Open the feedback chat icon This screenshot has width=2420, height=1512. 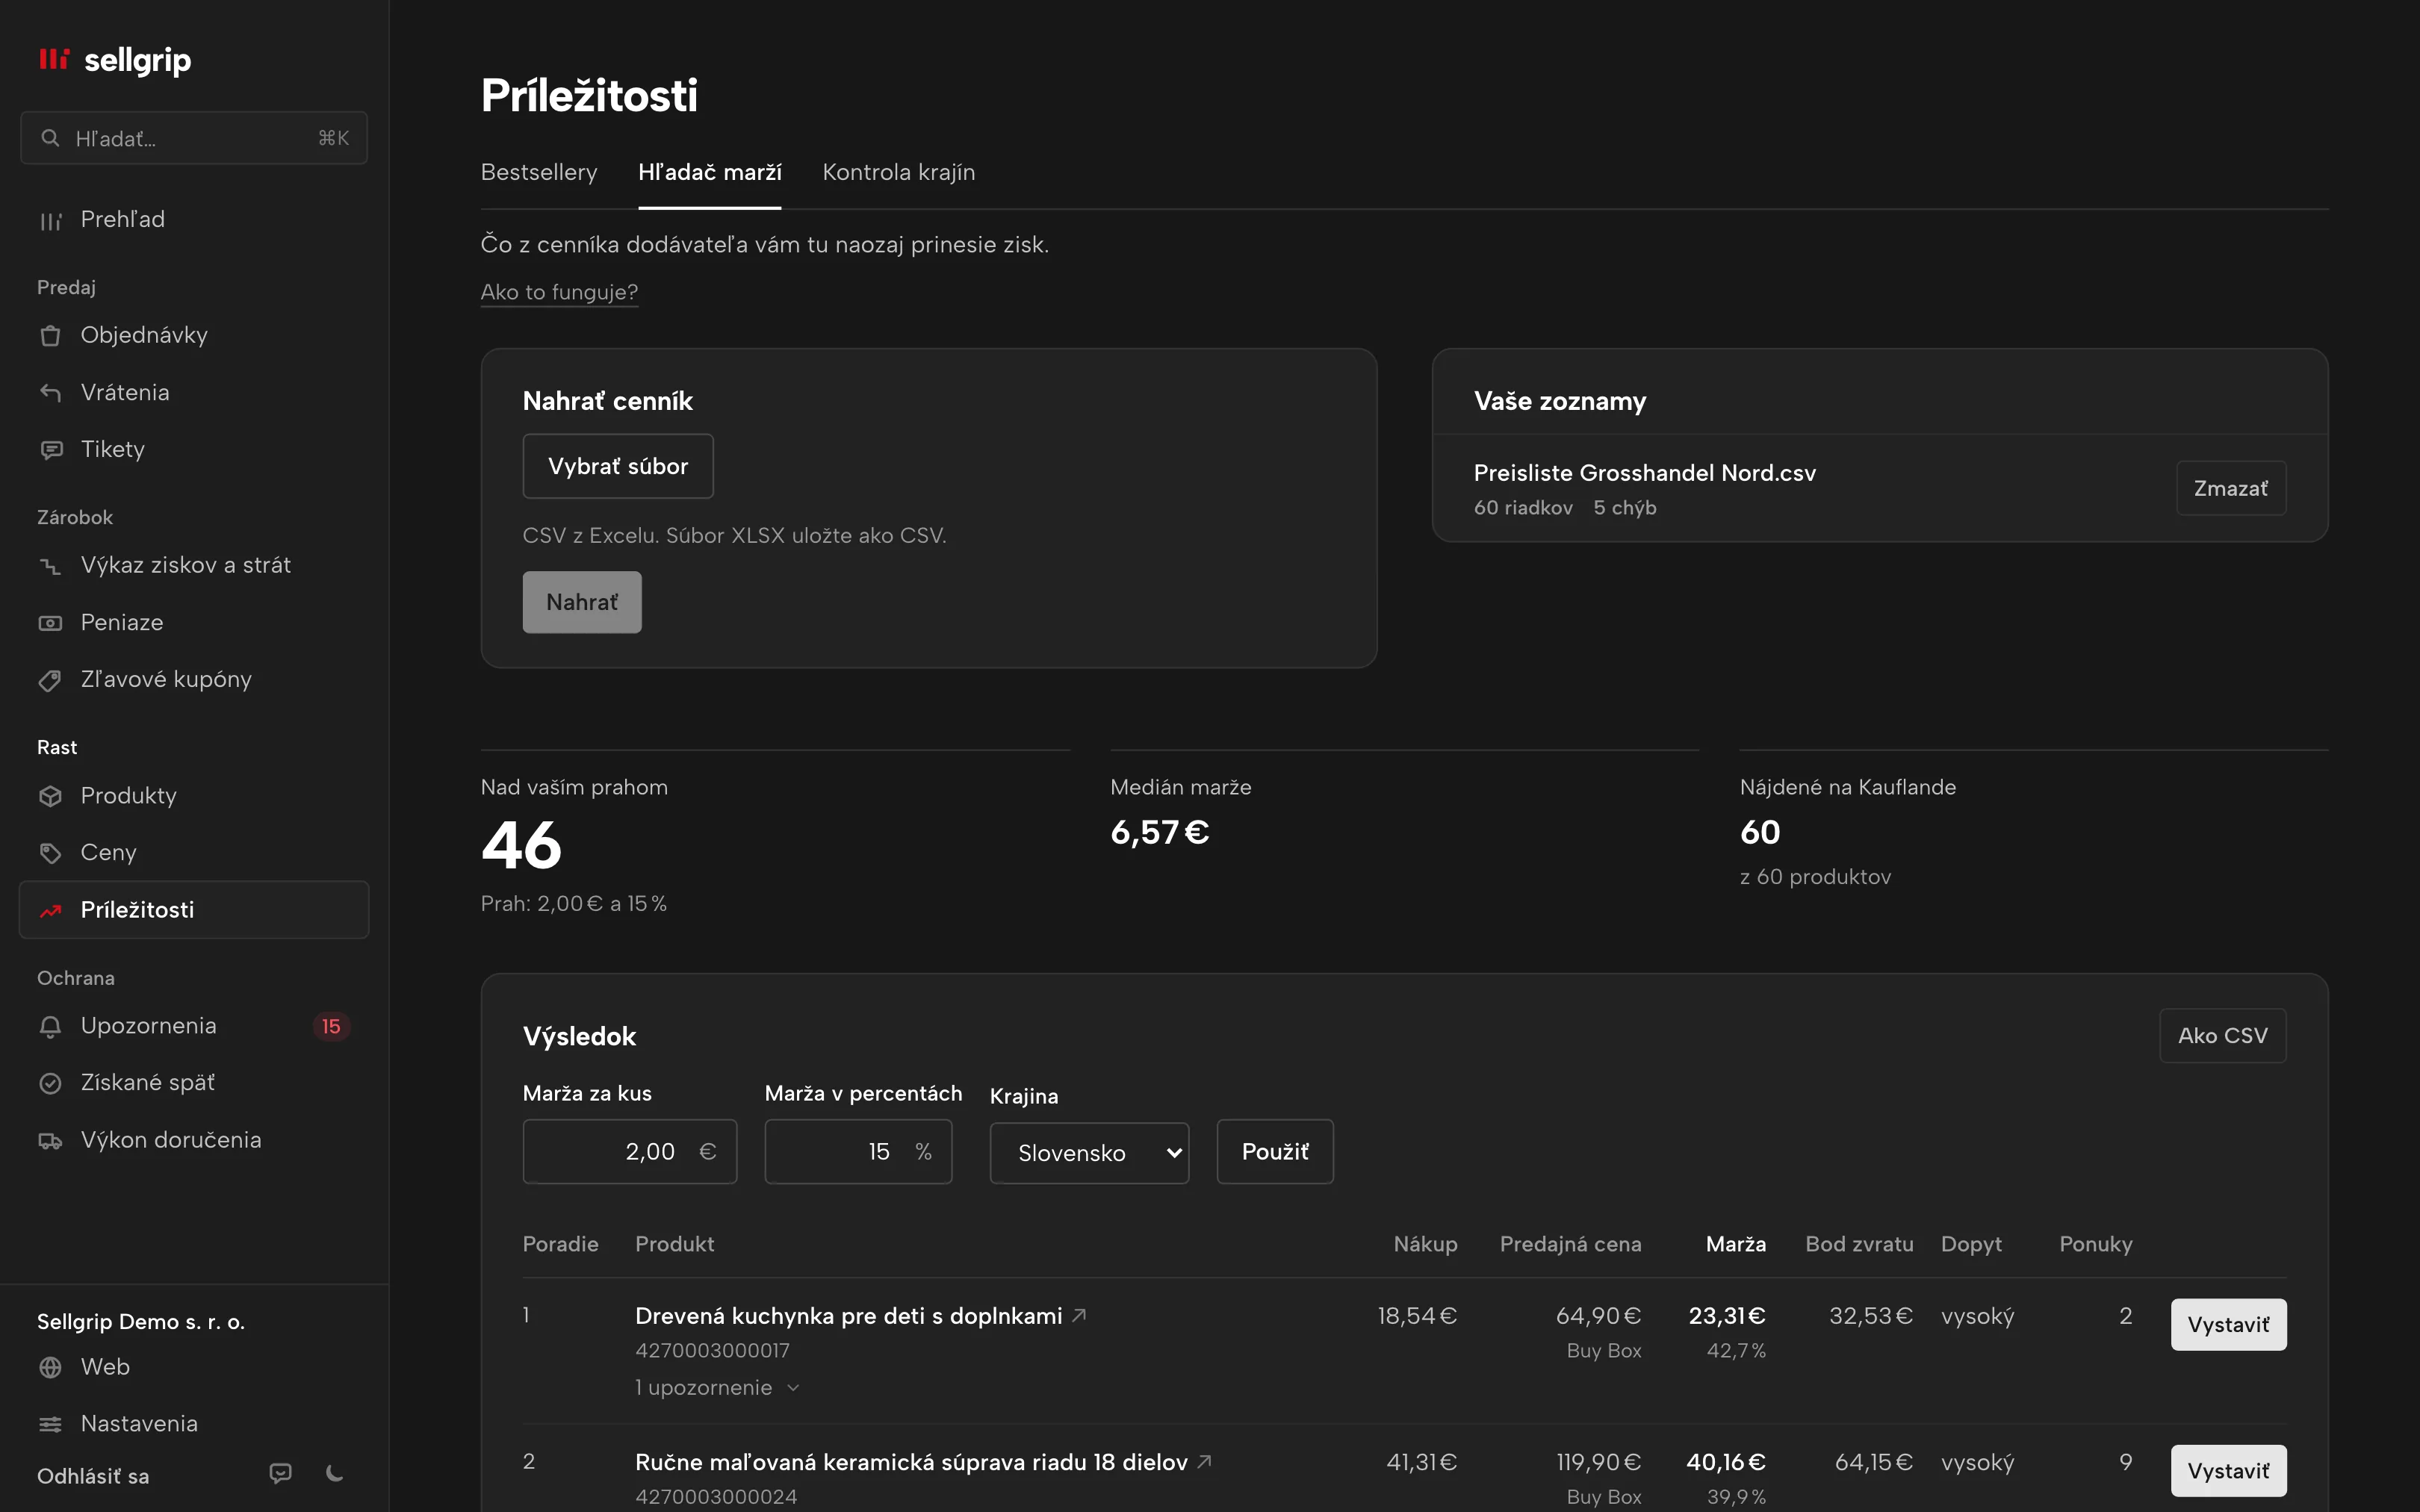click(281, 1473)
